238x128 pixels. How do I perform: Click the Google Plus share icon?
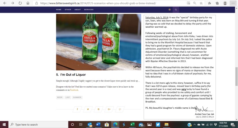109,109
